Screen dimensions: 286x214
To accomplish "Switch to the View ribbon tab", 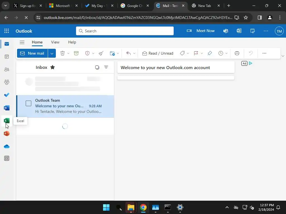I will (55, 42).
